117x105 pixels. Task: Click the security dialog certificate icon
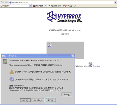pos(5,61)
